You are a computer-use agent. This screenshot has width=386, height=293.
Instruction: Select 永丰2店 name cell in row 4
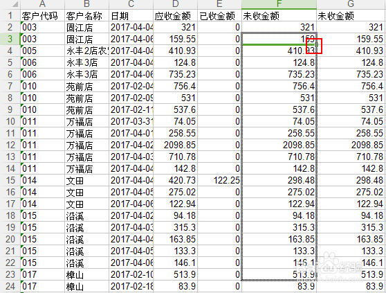86,51
